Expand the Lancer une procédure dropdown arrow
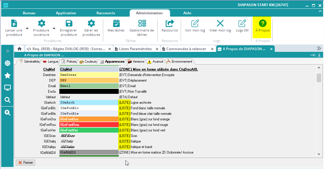This screenshot has width=324, height=169. pyautogui.click(x=27, y=29)
